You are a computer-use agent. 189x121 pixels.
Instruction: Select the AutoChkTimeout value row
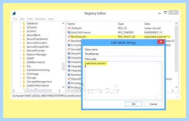click(x=121, y=33)
